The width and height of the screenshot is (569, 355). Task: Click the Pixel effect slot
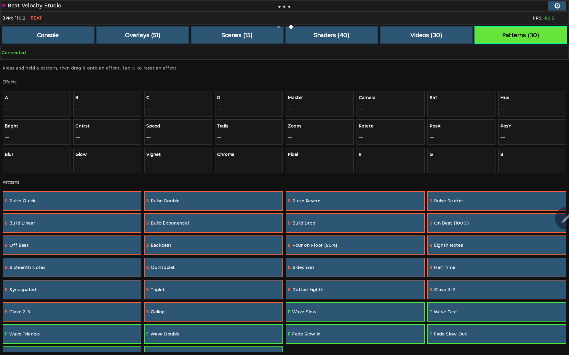tap(319, 160)
